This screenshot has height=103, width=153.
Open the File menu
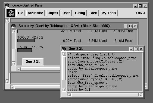click(21, 13)
